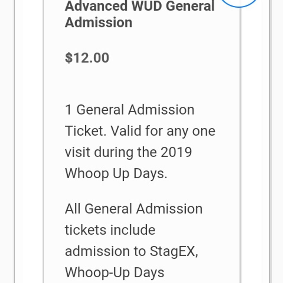The image size is (283, 283).
Task: Click the "All General Admission" line
Action: [x=134, y=209]
